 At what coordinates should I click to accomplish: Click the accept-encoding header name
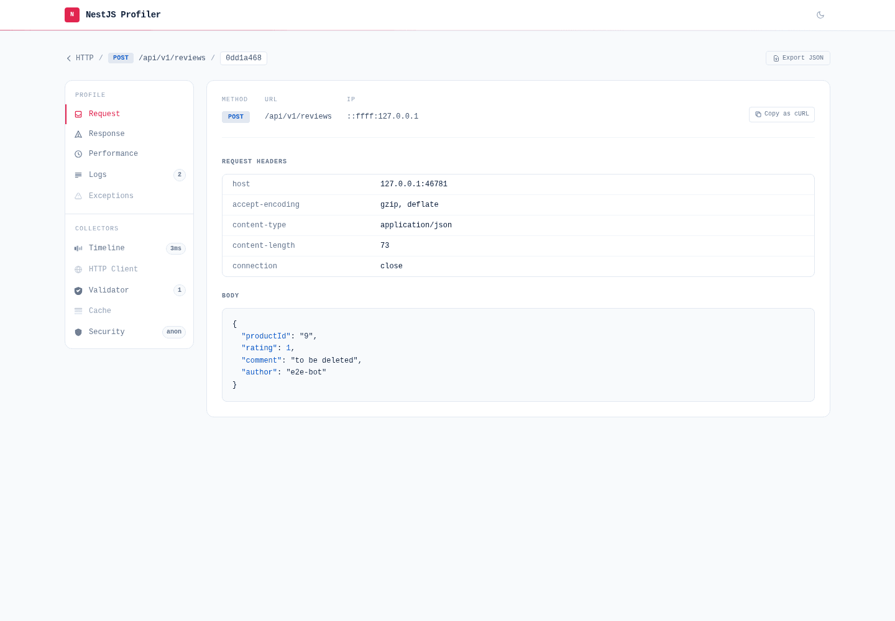[266, 205]
